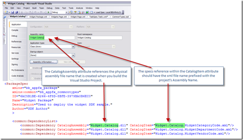
Task: Open the File menu
Action: click(x=6, y=8)
